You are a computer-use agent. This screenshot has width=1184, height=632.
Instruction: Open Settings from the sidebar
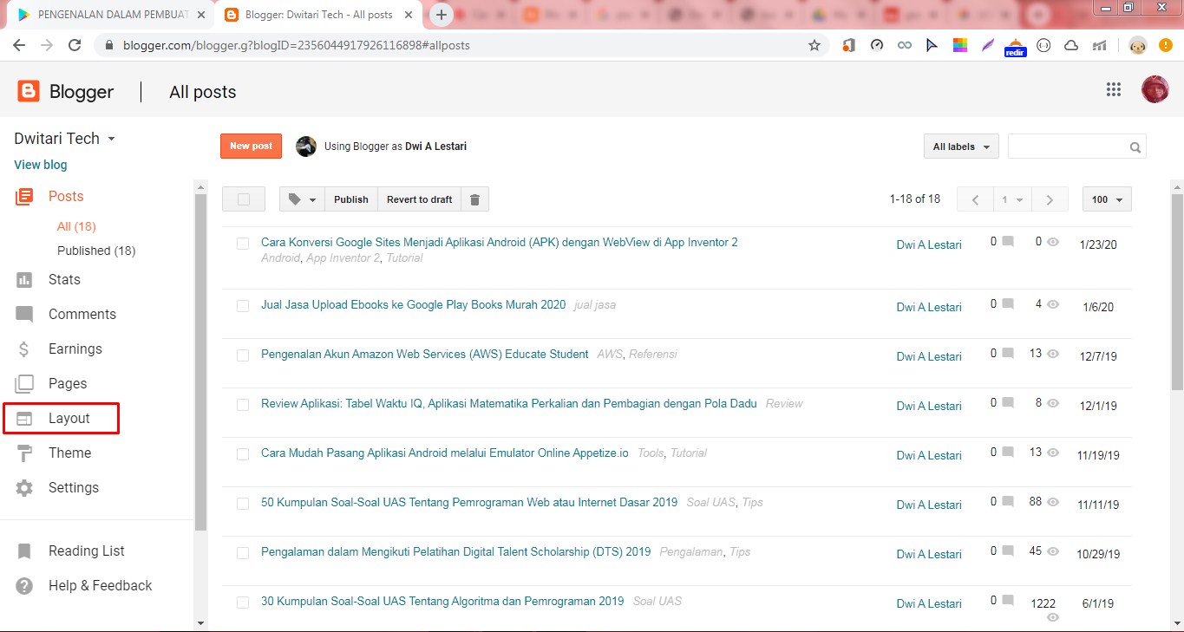74,487
